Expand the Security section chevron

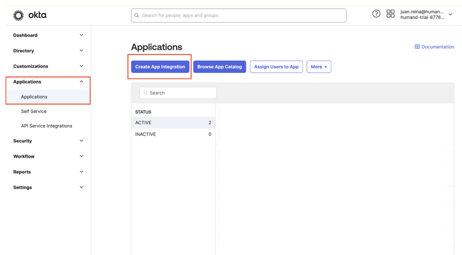(x=81, y=141)
